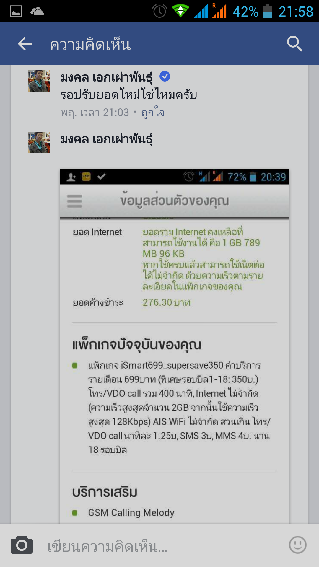The width and height of the screenshot is (319, 567).
Task: Tap the verified badge beside มงคล เอกเผ่าพันธุ์
Action: pyautogui.click(x=165, y=76)
